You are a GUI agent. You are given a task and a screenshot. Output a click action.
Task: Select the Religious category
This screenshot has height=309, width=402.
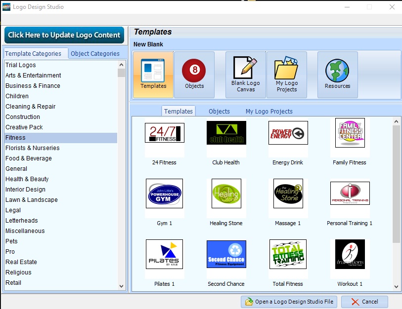(x=61, y=272)
